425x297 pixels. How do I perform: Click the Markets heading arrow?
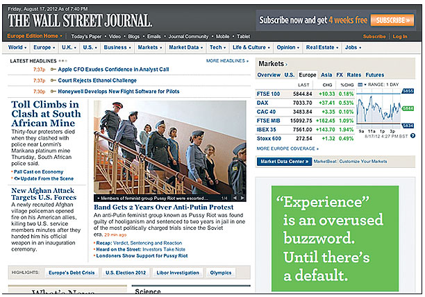[287, 64]
